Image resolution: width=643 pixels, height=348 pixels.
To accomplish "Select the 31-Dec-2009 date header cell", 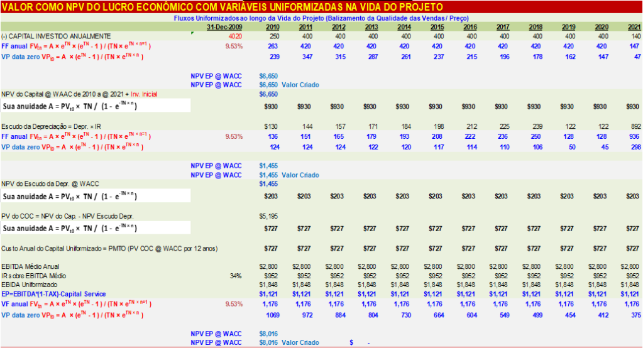I will pos(226,27).
